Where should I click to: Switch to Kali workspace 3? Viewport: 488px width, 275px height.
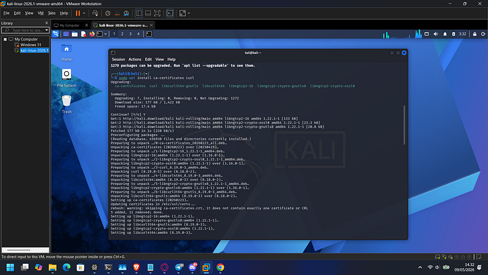pyautogui.click(x=130, y=34)
